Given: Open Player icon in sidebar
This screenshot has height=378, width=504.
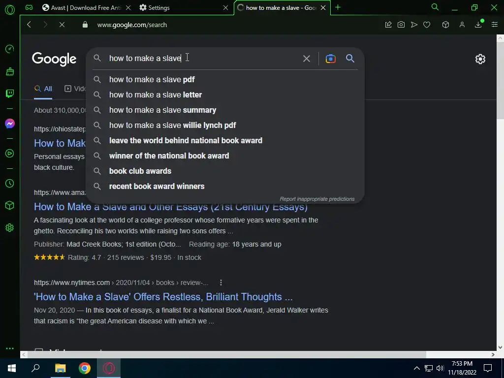Looking at the screenshot, I should pos(10,154).
